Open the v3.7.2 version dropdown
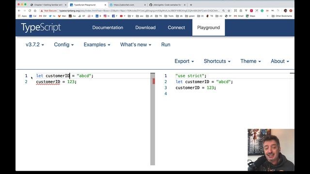 point(35,44)
